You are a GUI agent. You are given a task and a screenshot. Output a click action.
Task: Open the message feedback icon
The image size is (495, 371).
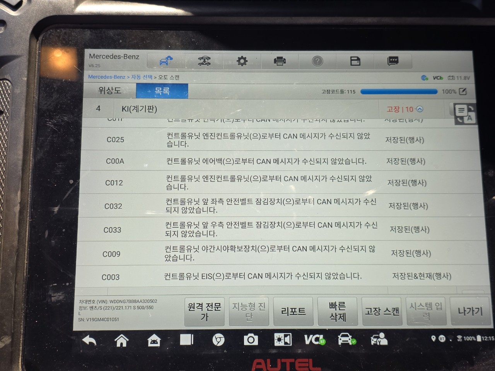click(393, 61)
